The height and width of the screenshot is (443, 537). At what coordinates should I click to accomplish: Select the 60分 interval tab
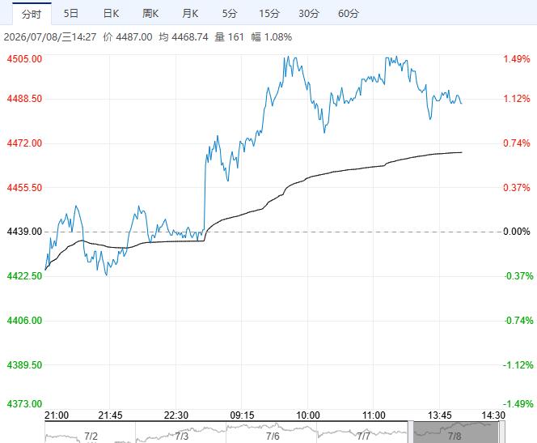[349, 14]
